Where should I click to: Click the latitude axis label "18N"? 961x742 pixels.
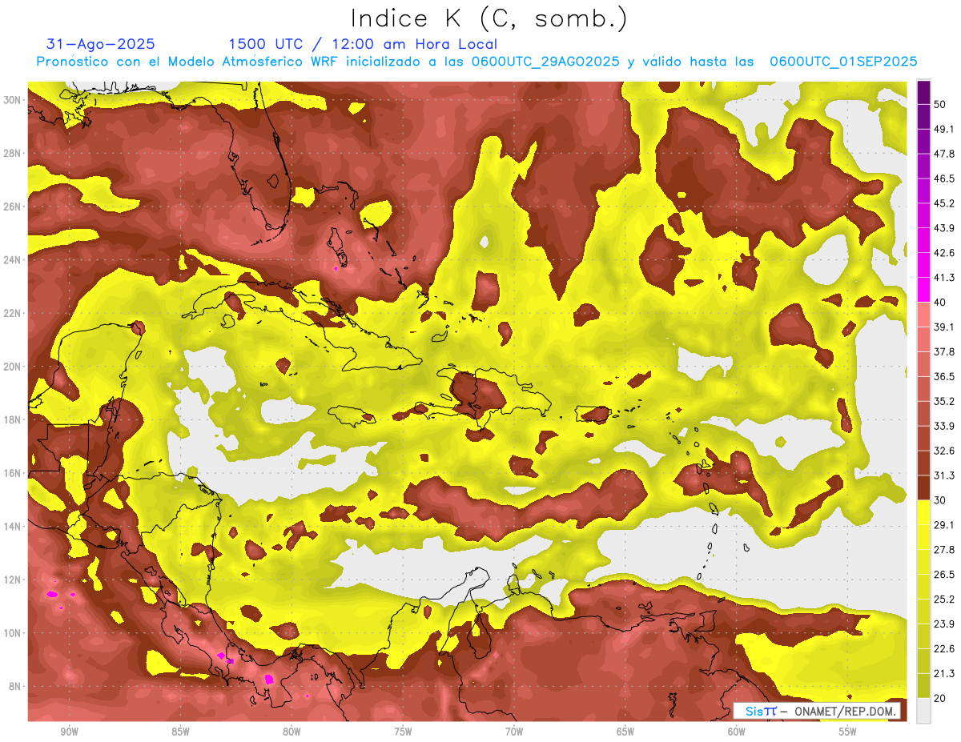[14, 419]
